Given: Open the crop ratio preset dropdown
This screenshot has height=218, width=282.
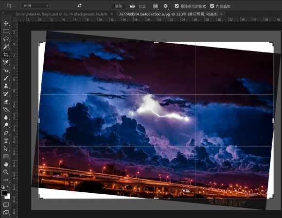Looking at the screenshot, I should [35, 6].
